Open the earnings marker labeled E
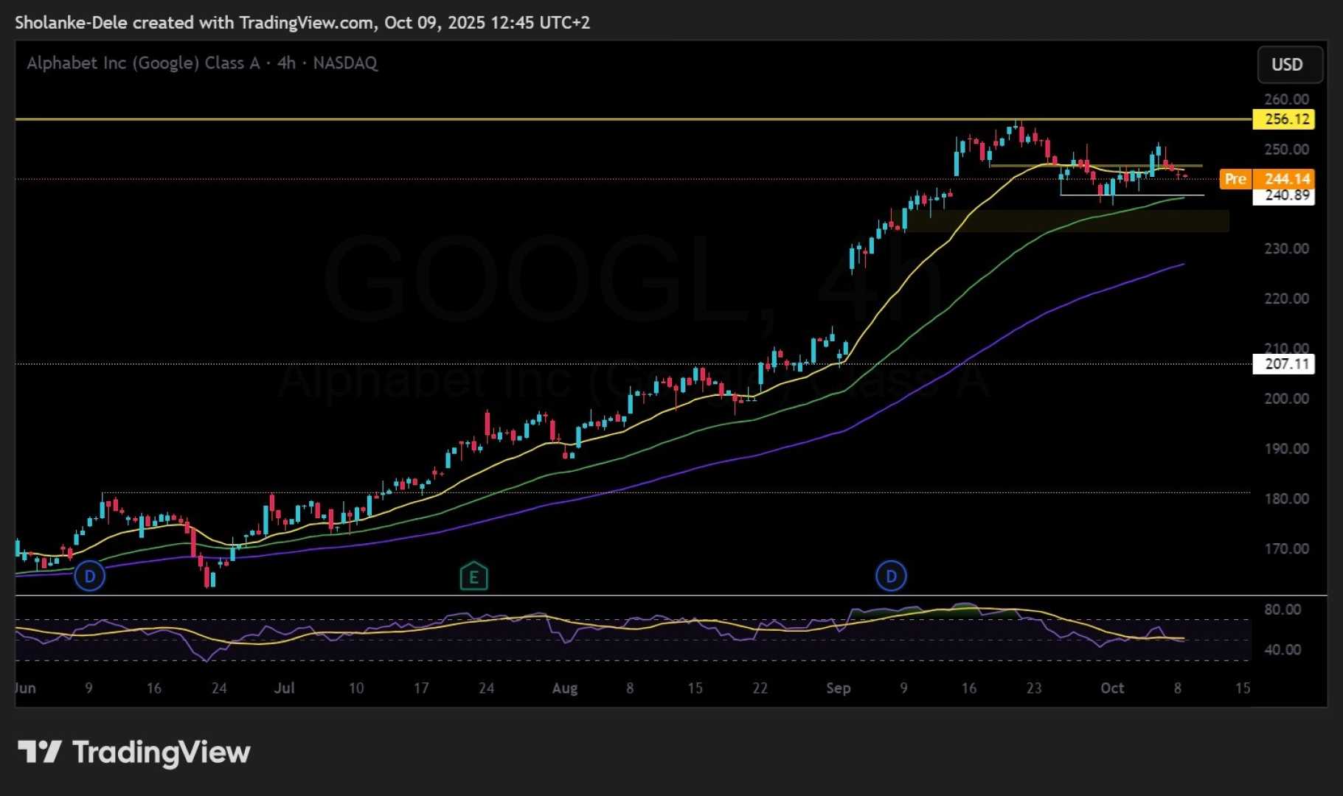 click(x=474, y=576)
